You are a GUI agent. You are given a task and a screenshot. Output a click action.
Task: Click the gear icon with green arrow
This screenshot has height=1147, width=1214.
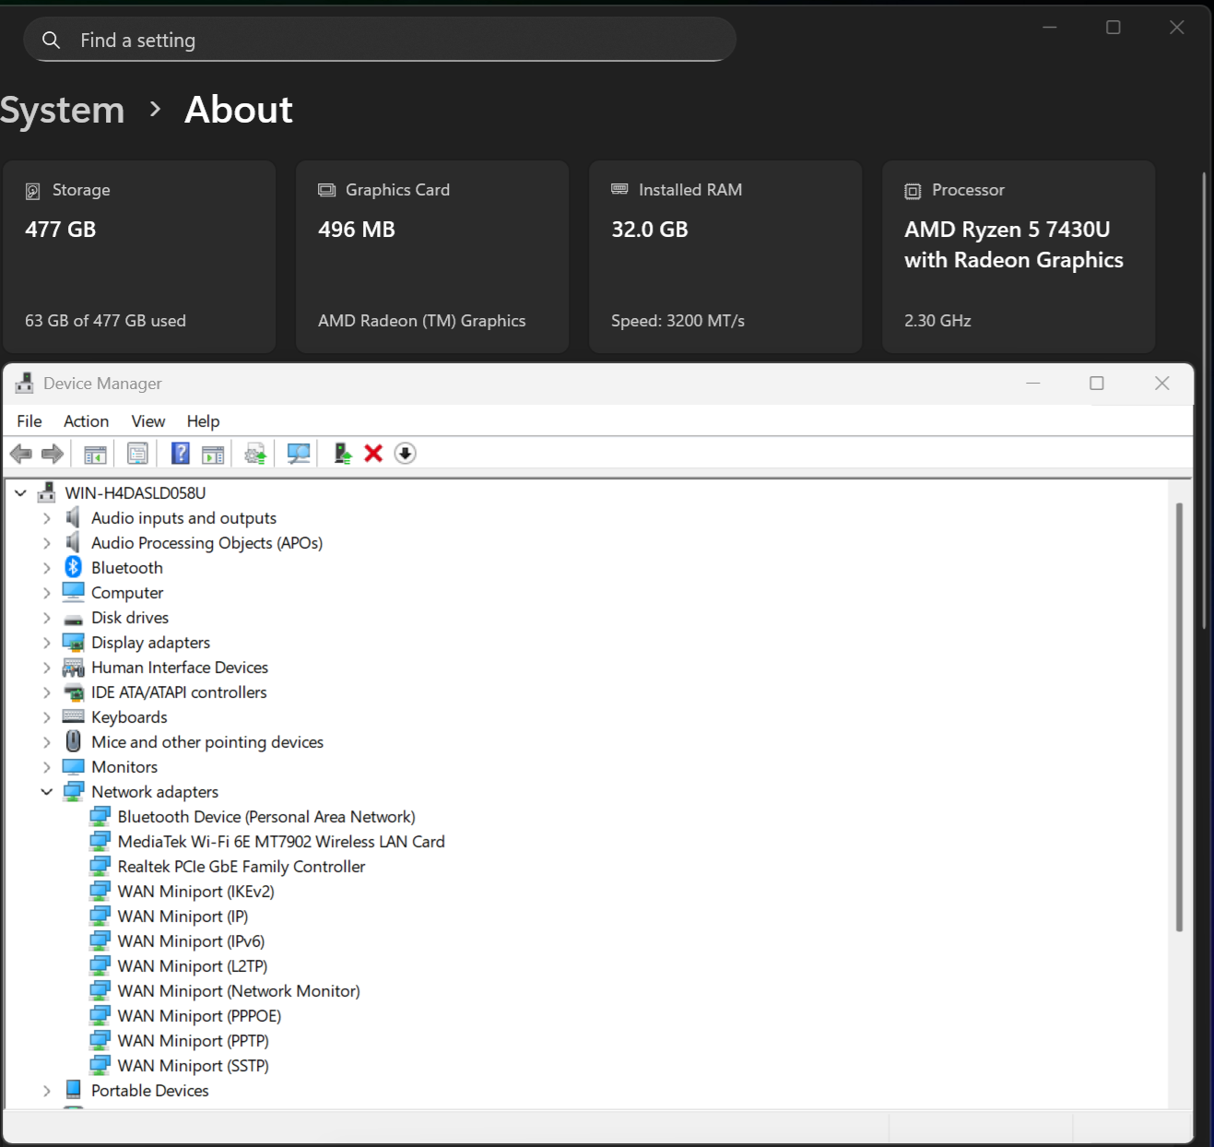(x=255, y=454)
